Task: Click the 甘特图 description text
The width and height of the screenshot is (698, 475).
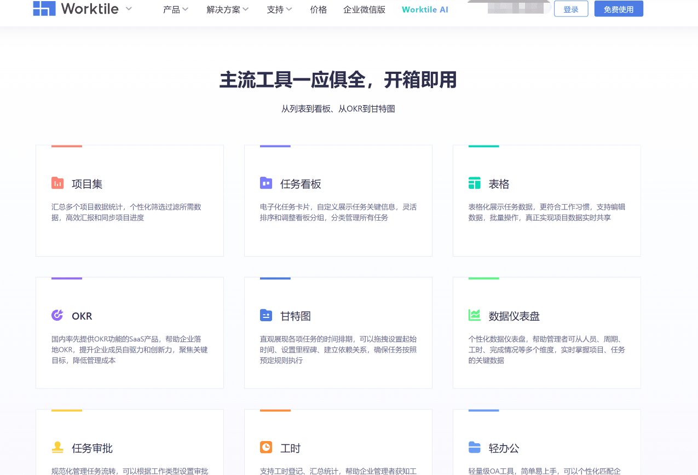Action: [x=338, y=350]
